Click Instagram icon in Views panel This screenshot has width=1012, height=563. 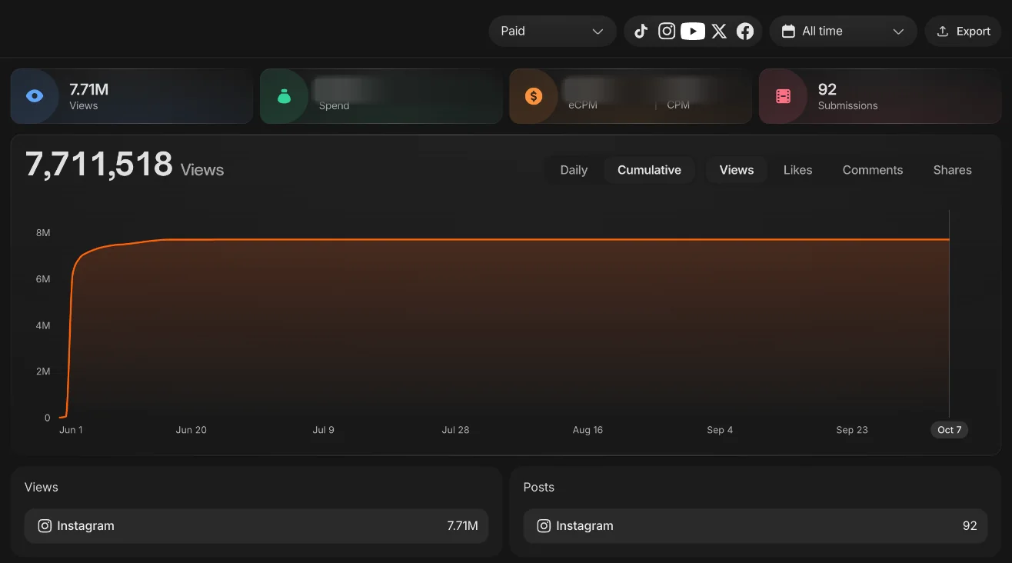click(x=45, y=526)
